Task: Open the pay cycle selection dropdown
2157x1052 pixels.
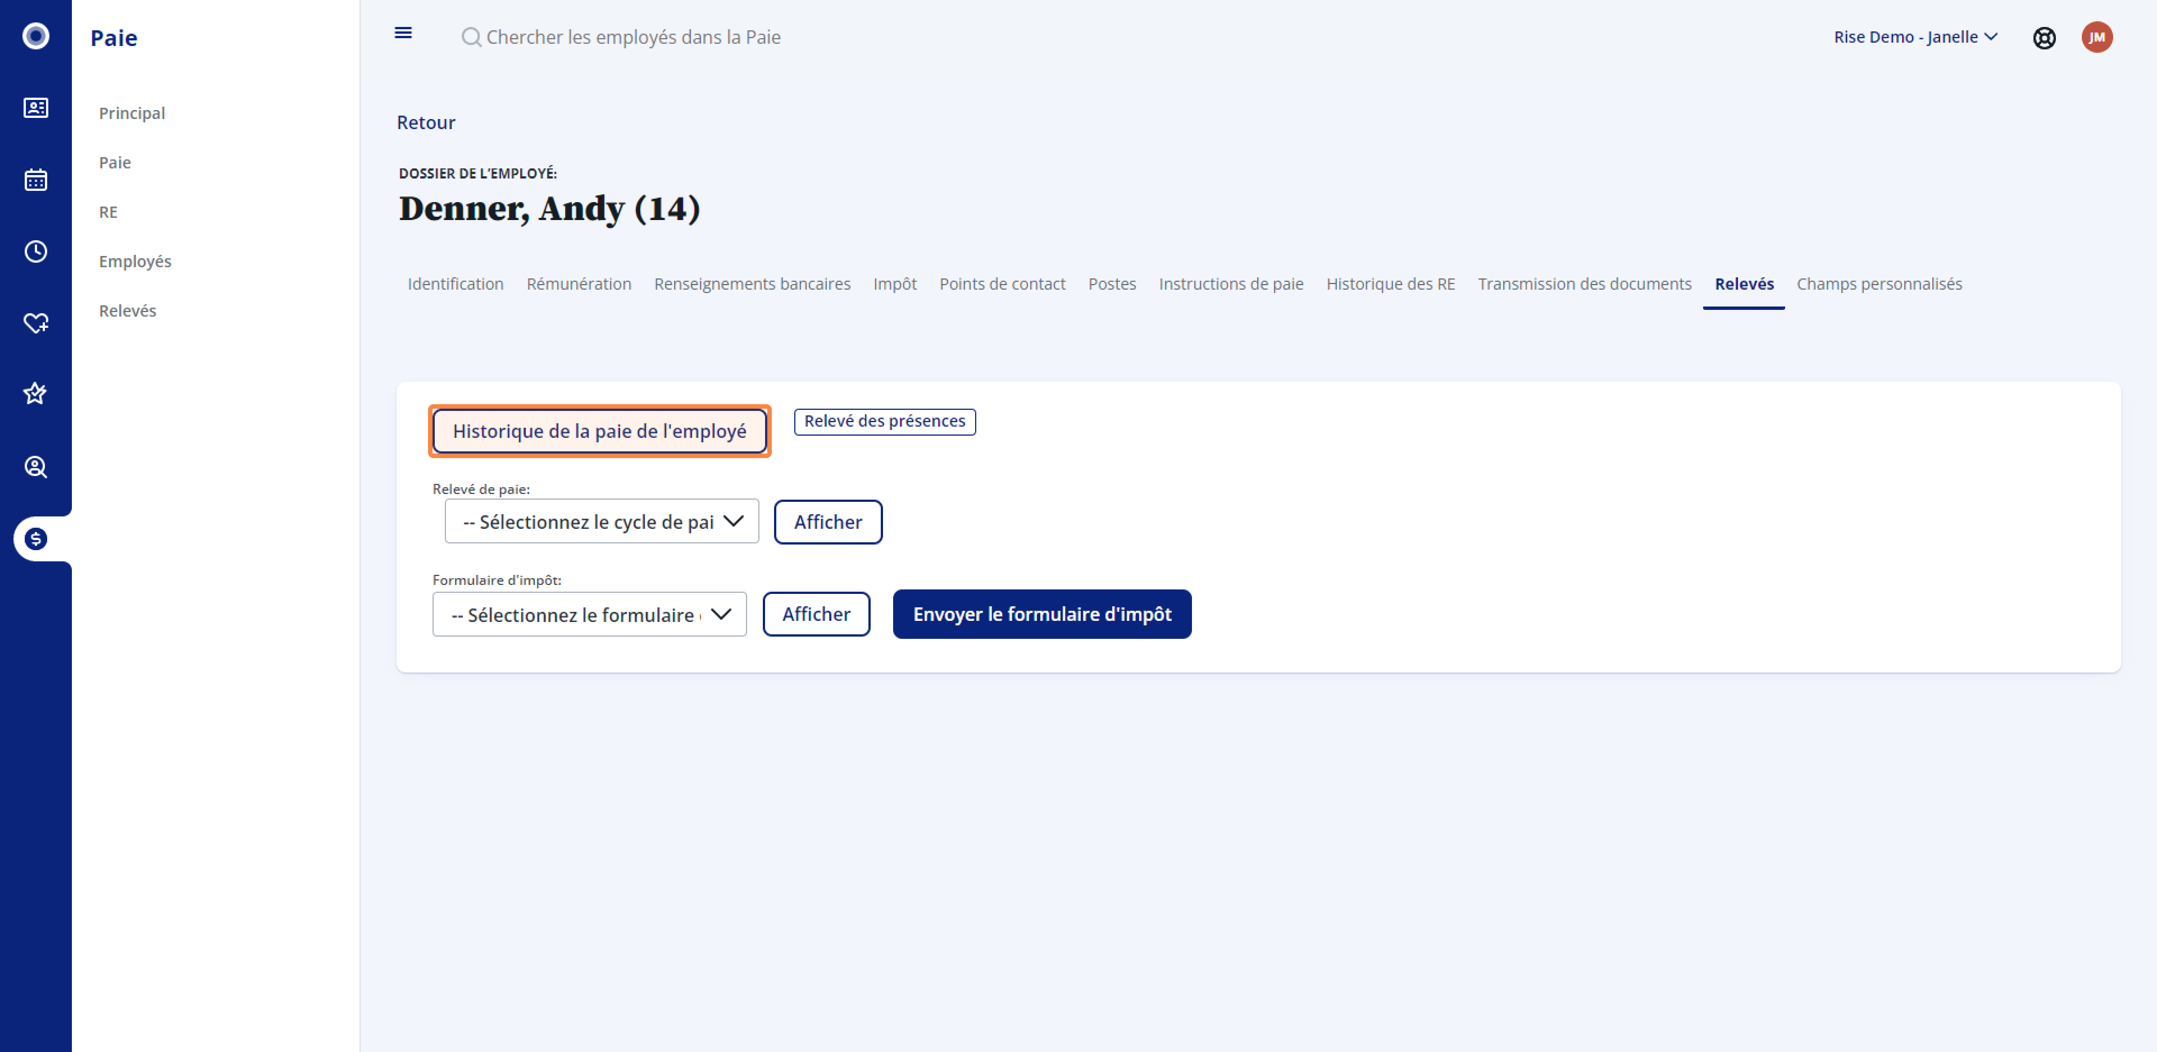Action: [x=601, y=522]
